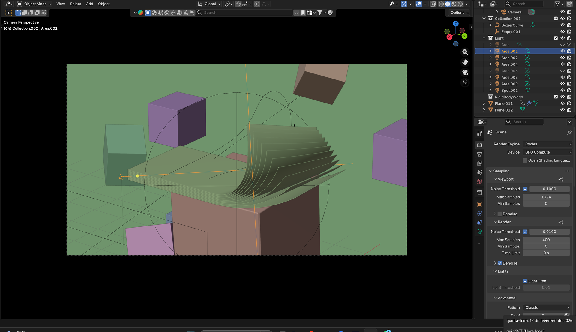Toggle camera view with camera icon

tap(465, 73)
